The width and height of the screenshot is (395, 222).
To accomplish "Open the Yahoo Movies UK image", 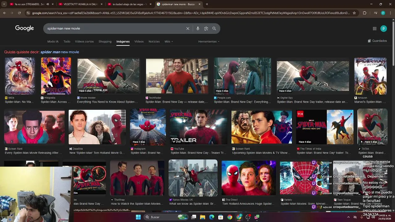I will pos(193,178).
